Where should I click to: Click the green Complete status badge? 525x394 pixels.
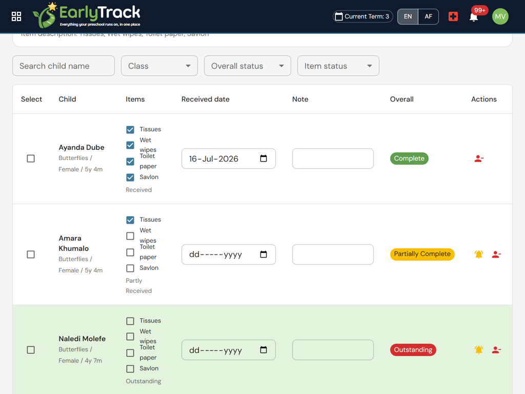pyautogui.click(x=409, y=159)
